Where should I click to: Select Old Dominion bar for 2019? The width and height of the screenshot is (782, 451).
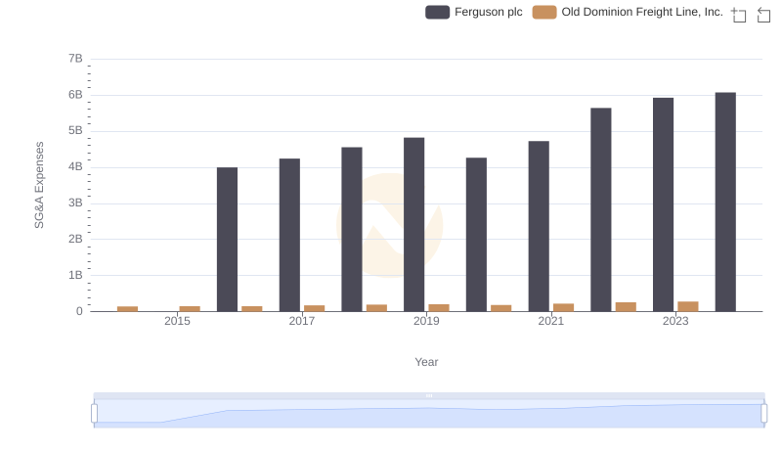click(439, 308)
